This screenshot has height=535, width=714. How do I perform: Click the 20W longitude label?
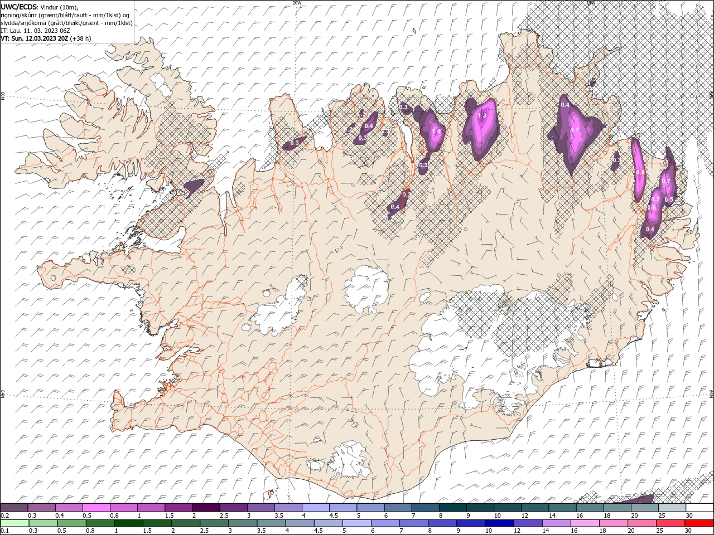pyautogui.click(x=297, y=3)
